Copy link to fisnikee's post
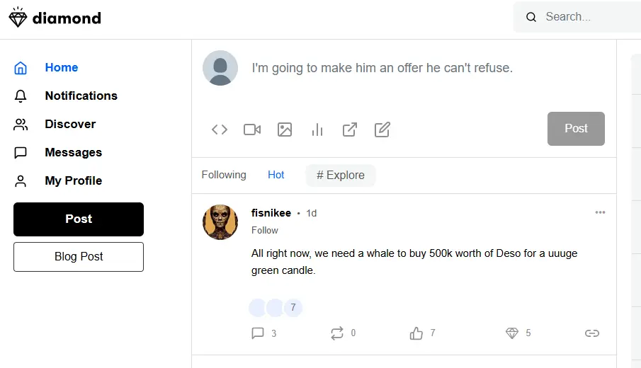 click(591, 333)
